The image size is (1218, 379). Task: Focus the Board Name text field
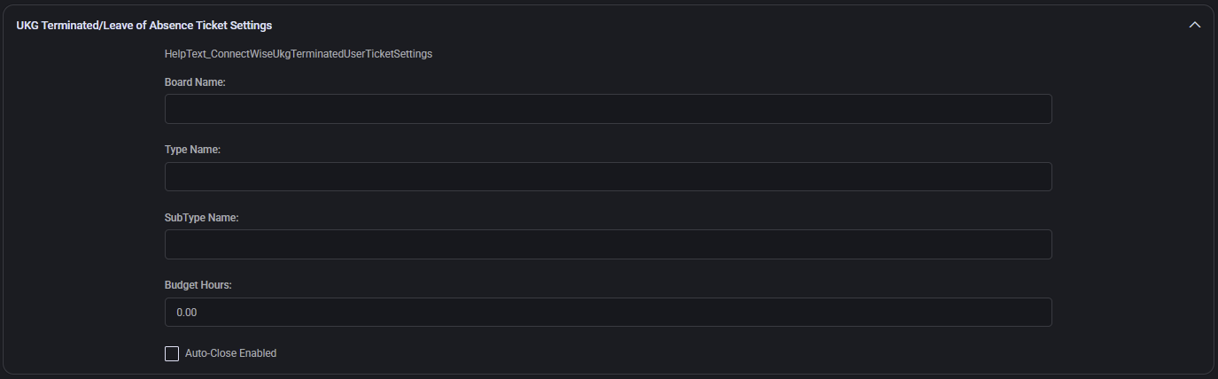(608, 109)
